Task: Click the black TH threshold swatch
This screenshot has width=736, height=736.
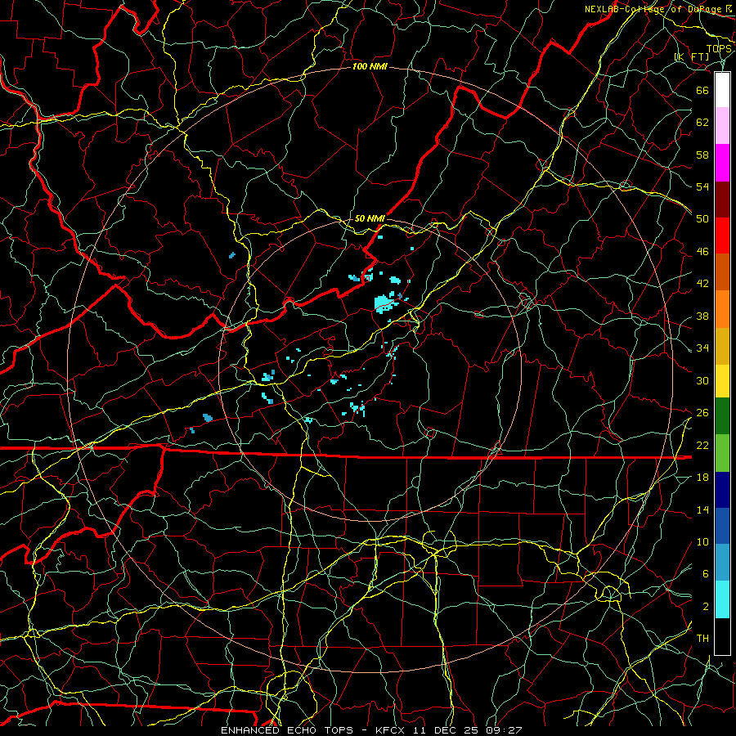Action: [x=722, y=636]
